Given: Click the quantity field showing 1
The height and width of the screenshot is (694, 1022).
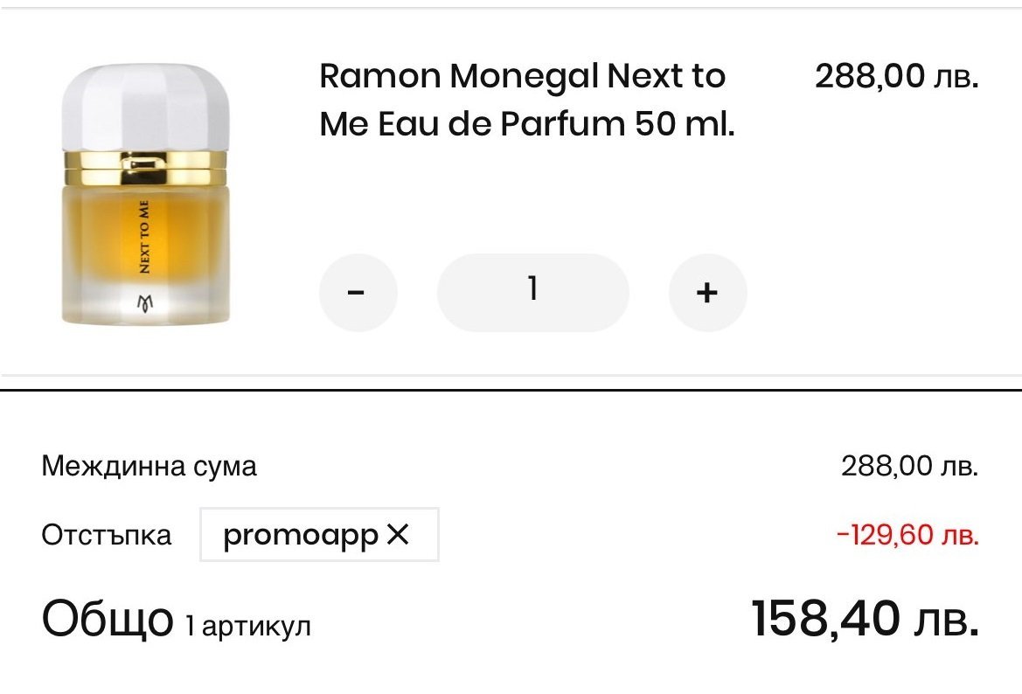Looking at the screenshot, I should pyautogui.click(x=532, y=293).
